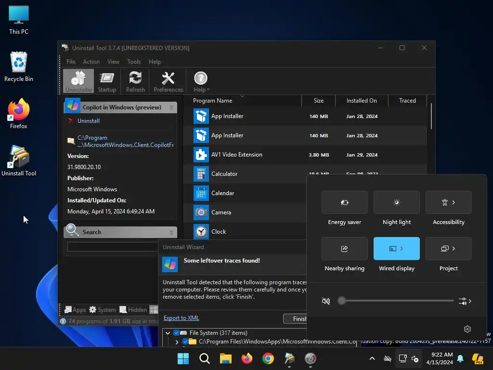
Task: Open Windows Search on the taskbar
Action: [204, 358]
